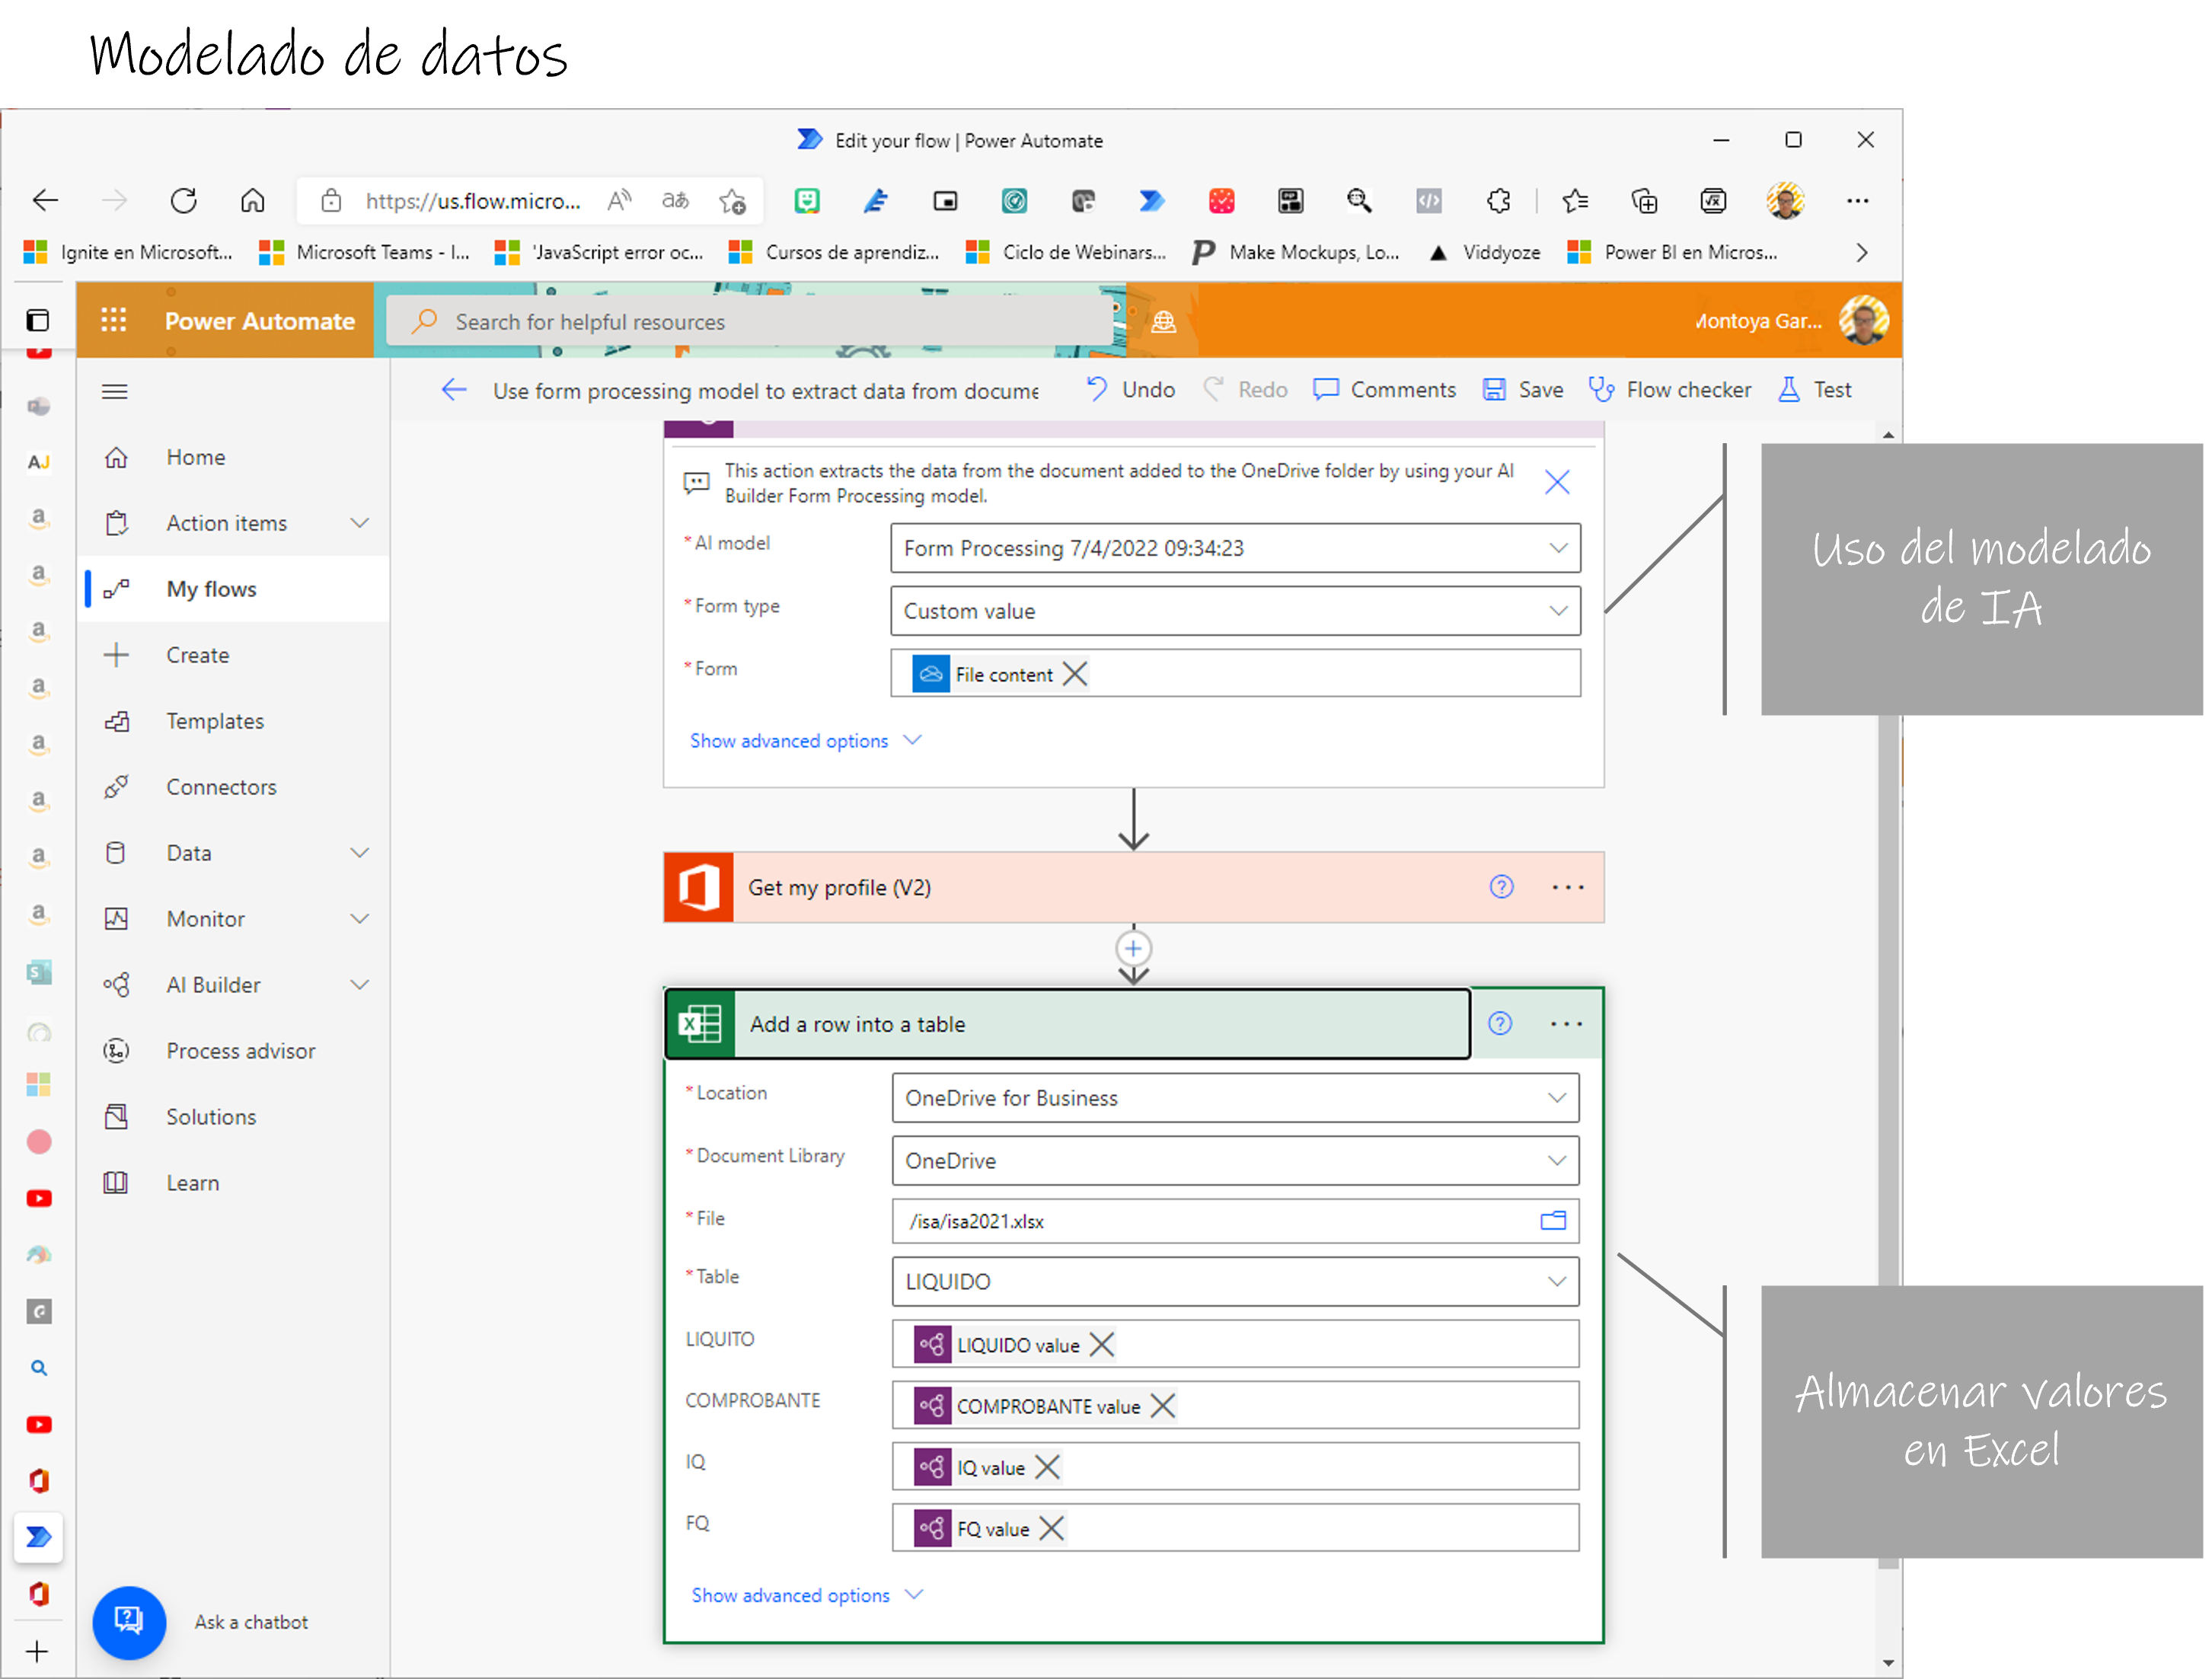Click the Save disk icon
The image size is (2212, 1679).
pyautogui.click(x=1494, y=389)
